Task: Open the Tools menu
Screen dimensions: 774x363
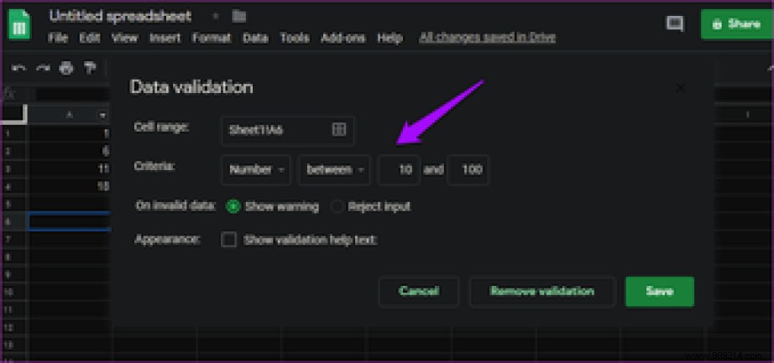Action: coord(295,38)
